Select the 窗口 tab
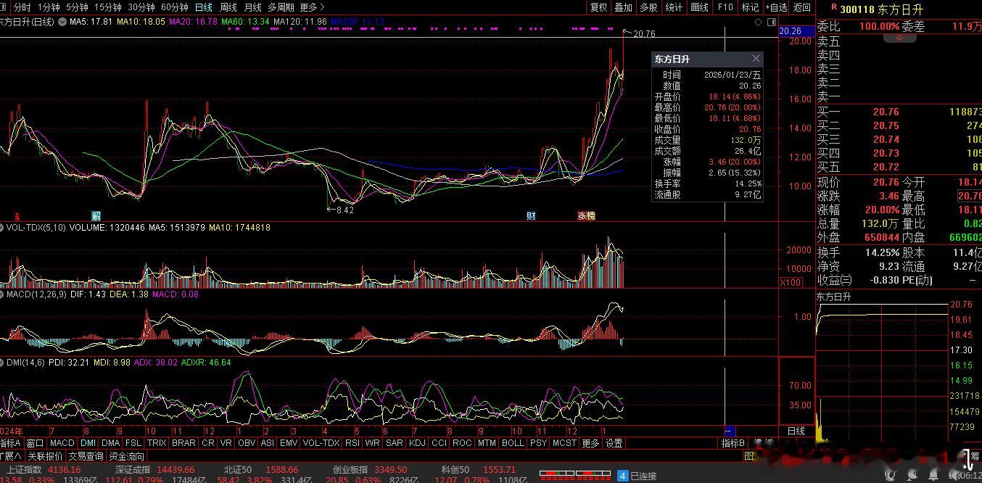Viewport: 982px width, 483px height. 35,443
